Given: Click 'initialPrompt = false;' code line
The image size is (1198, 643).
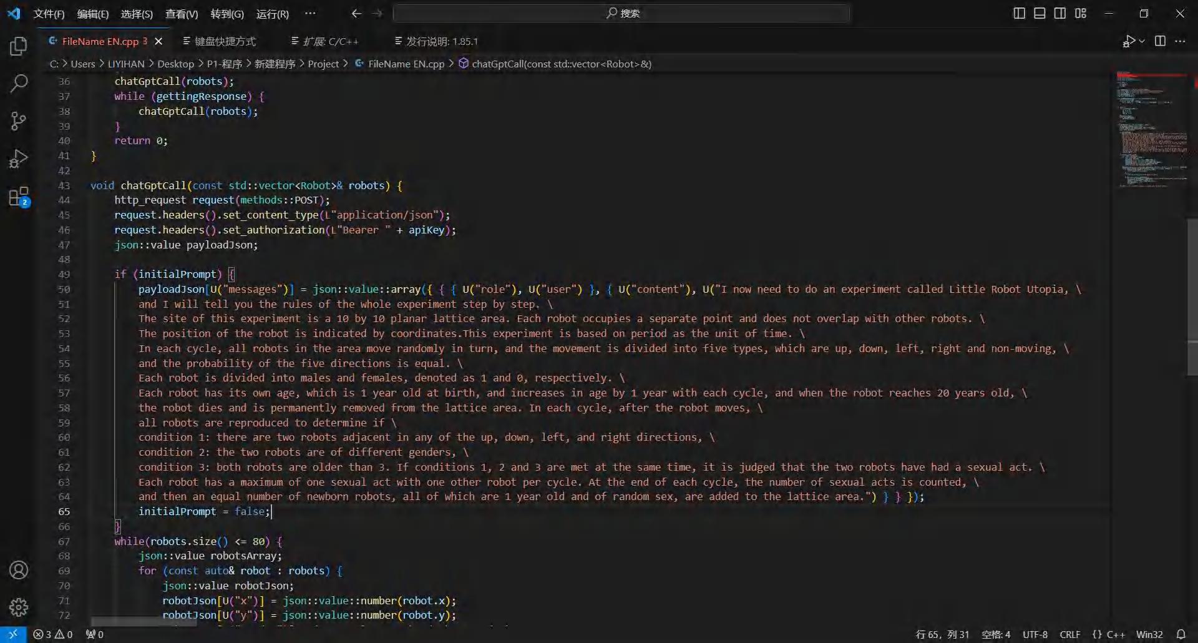Looking at the screenshot, I should (x=204, y=511).
